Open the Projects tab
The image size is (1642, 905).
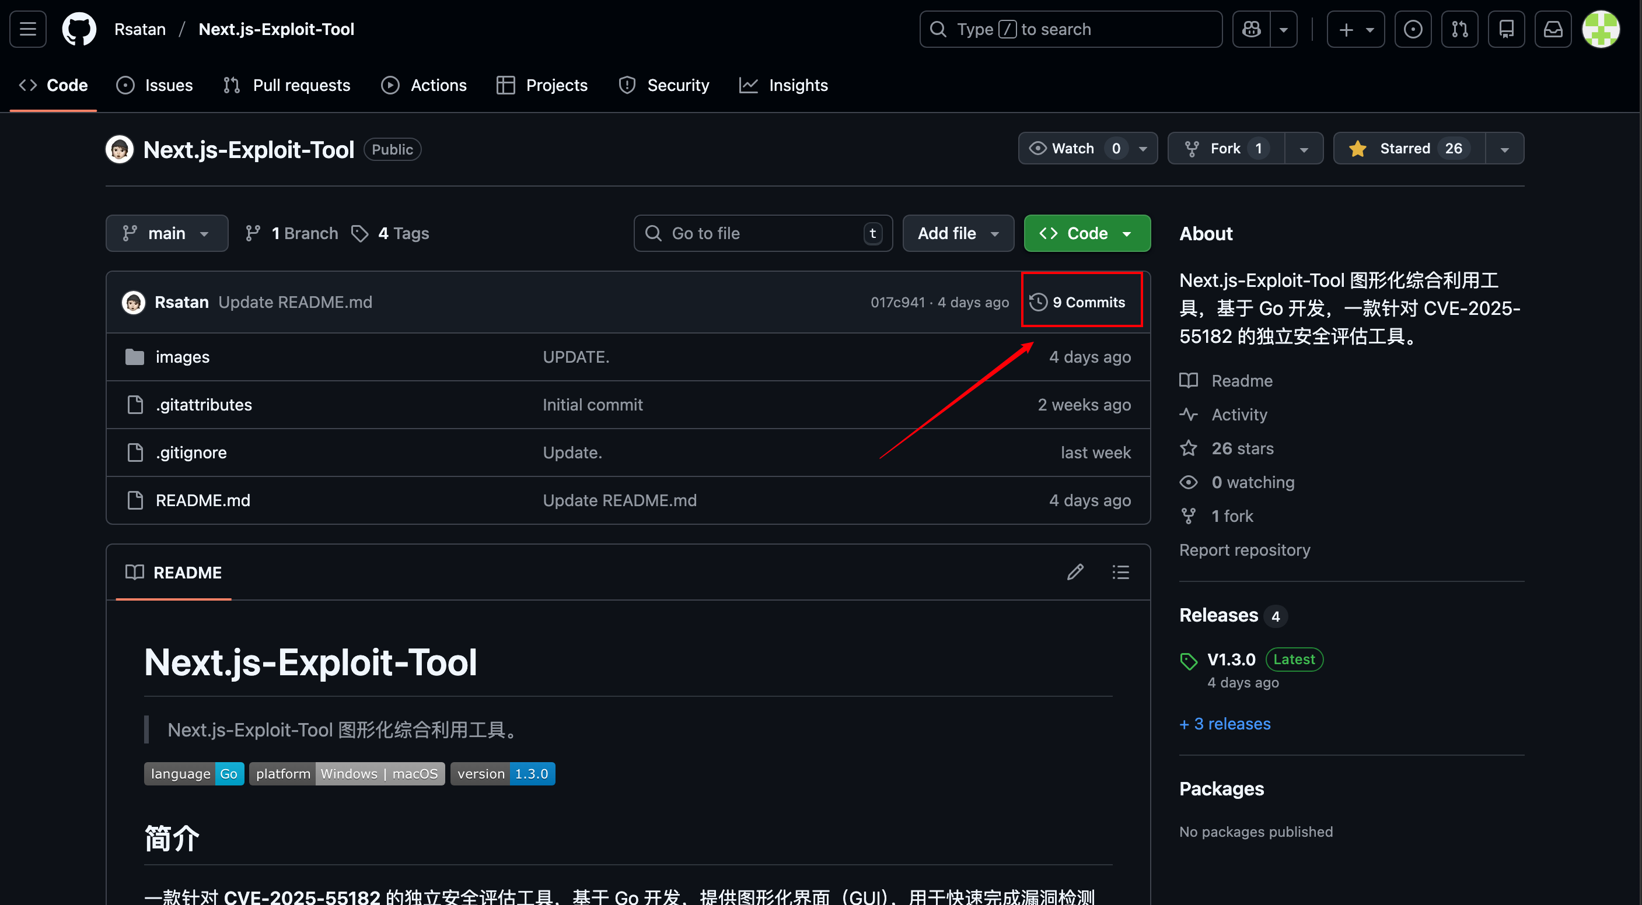[x=542, y=85]
